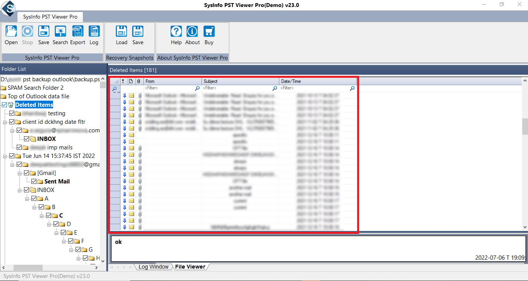Open the Search tool
This screenshot has width=528, height=281.
tap(60, 31)
